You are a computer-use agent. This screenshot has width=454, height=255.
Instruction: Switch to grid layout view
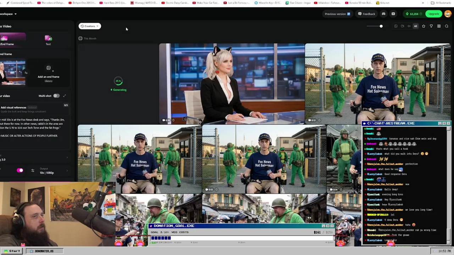(x=439, y=26)
